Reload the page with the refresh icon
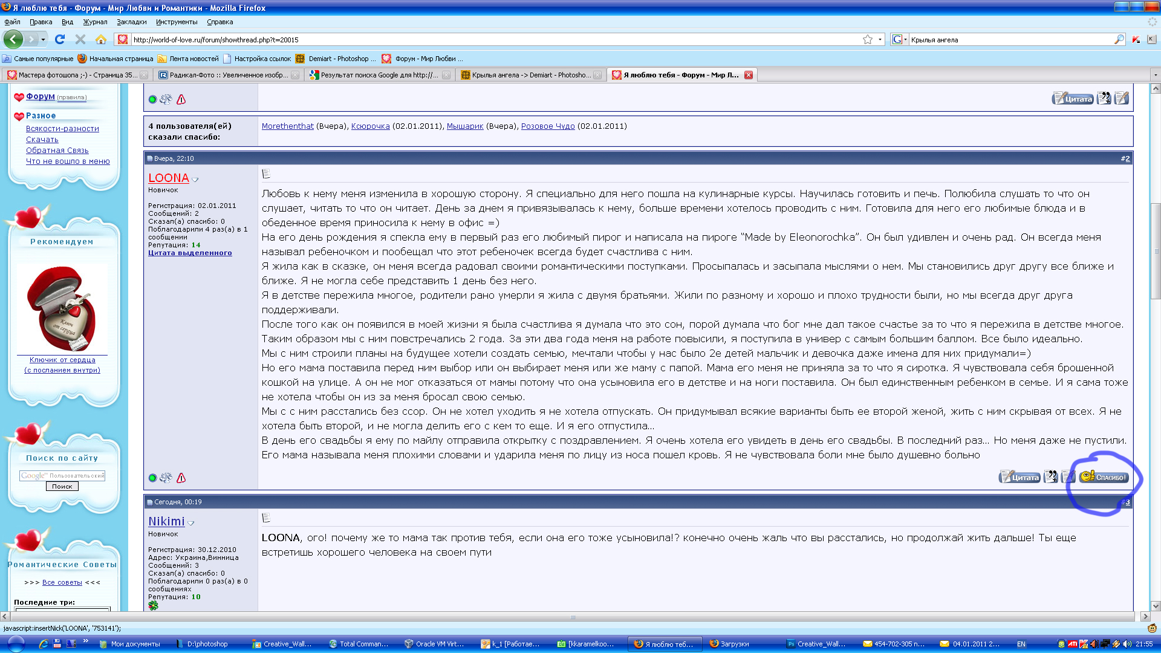 [x=60, y=39]
